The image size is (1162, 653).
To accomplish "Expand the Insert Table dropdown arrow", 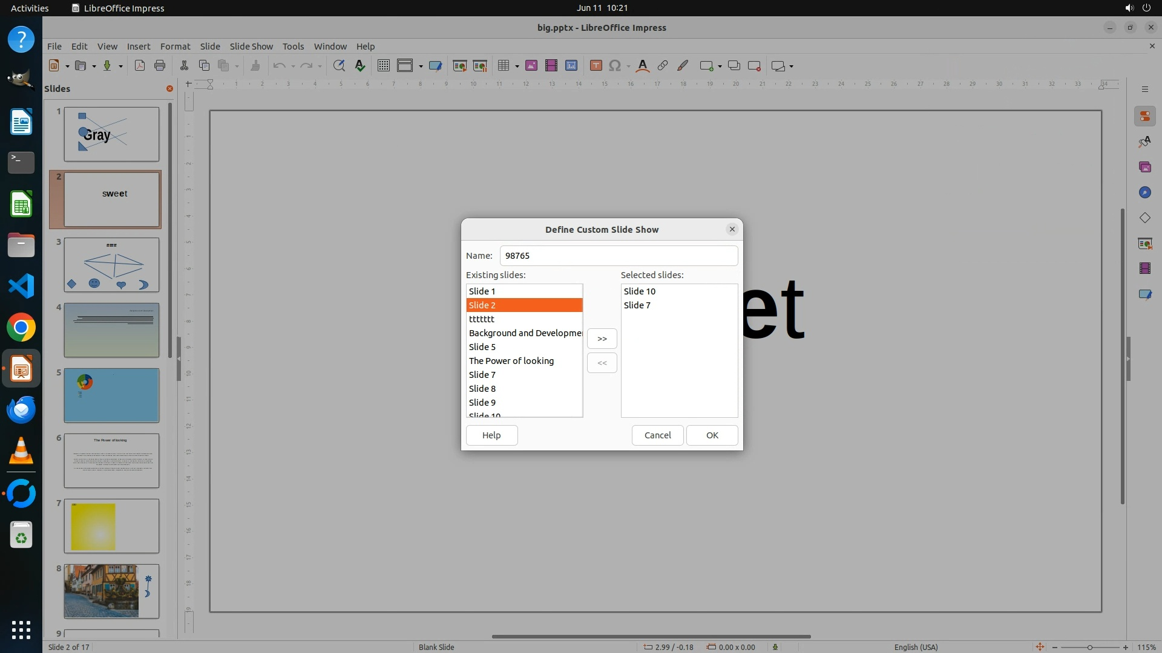I will [517, 67].
